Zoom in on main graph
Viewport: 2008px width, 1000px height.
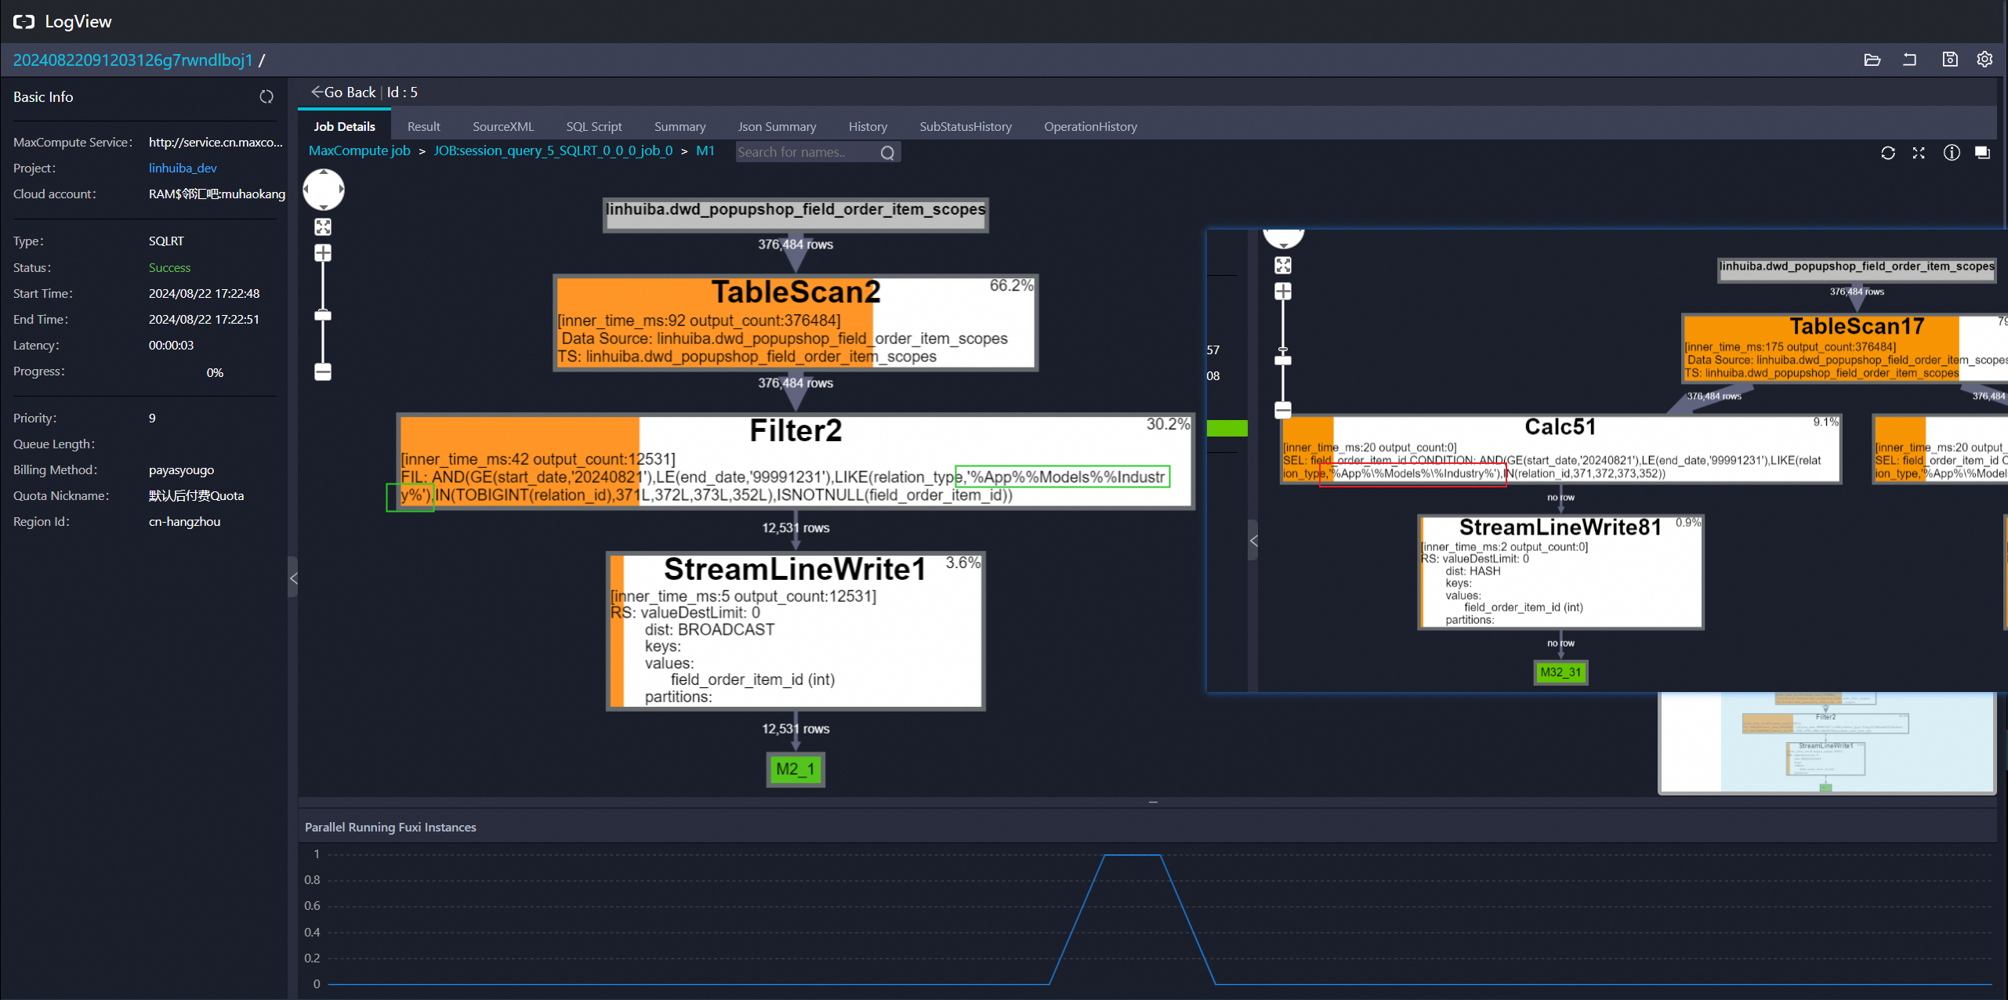(323, 253)
